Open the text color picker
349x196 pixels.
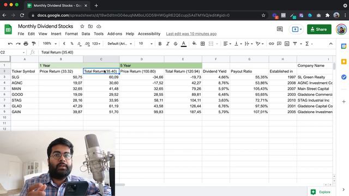[x=183, y=44]
